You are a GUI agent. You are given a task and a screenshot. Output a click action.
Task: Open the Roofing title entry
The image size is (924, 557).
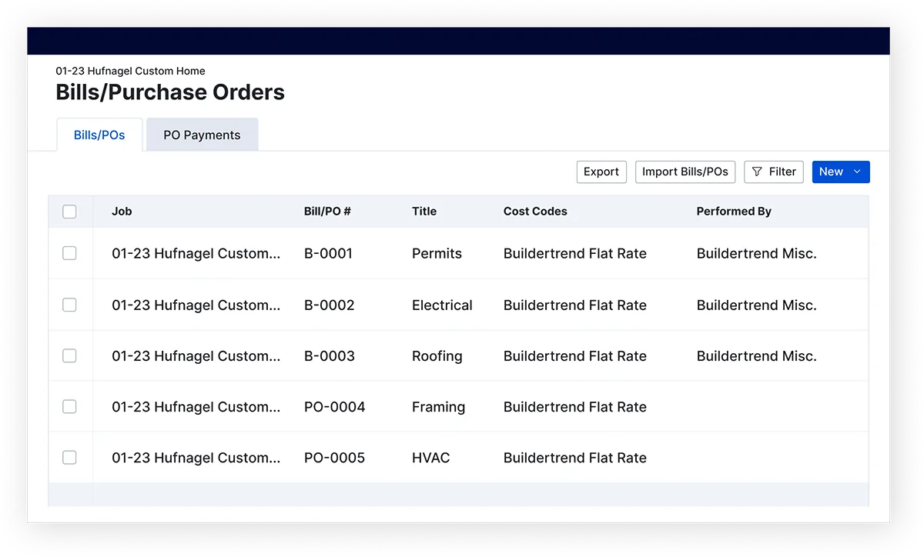pos(437,356)
